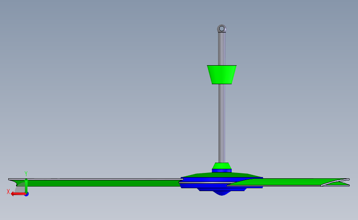The width and height of the screenshot is (358, 220).
Task: Select the green trapezoid canopy on the rod
Action: click(x=222, y=75)
